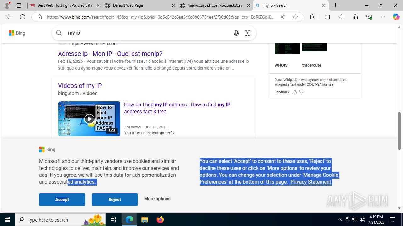The image size is (403, 226).
Task: Open File Explorer from taskbar
Action: 145,220
